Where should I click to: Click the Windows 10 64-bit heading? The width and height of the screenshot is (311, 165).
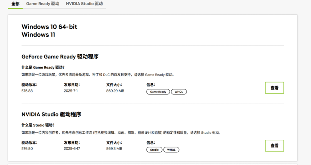pos(49,27)
